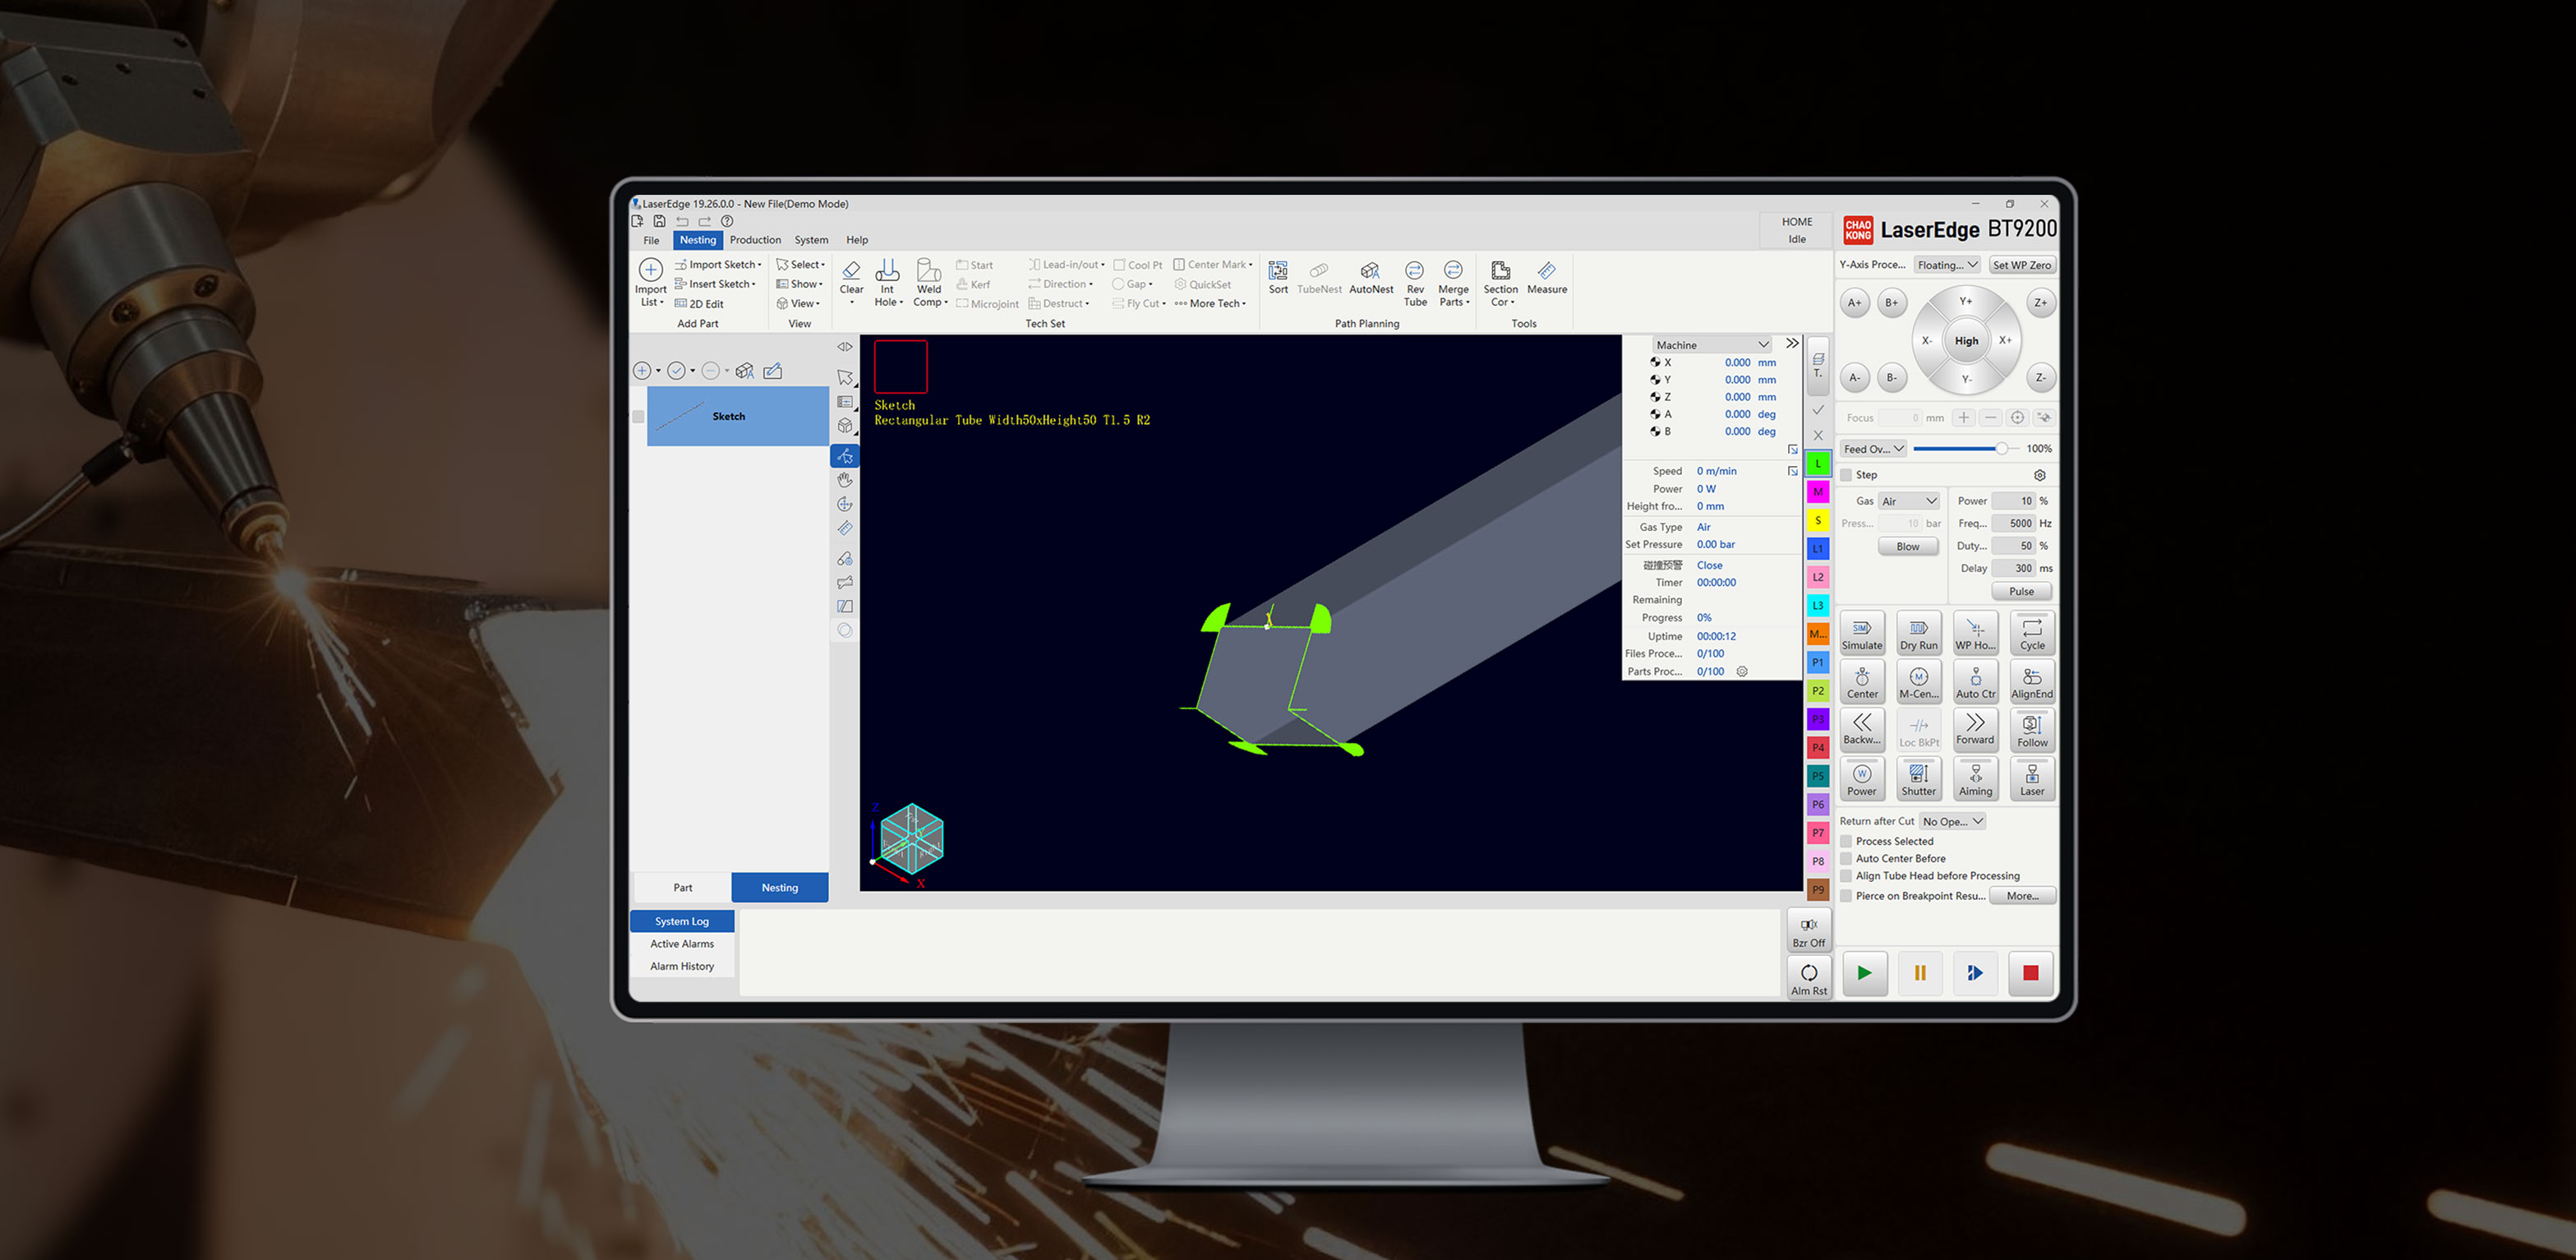
Task: Click the More... button
Action: pyautogui.click(x=2022, y=896)
